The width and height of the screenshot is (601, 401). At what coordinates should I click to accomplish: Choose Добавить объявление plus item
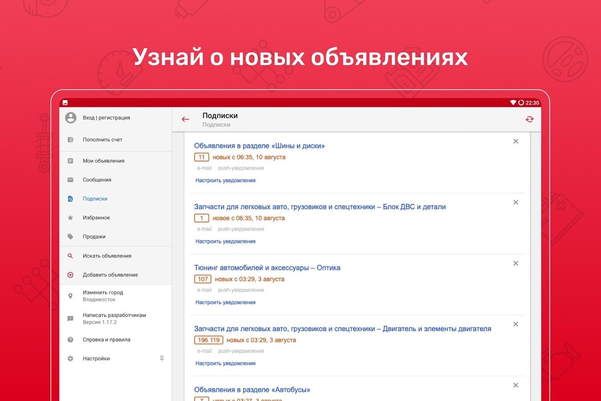click(115, 275)
